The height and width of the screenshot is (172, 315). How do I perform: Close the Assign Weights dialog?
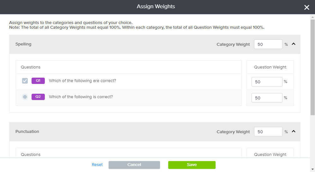[x=306, y=7]
